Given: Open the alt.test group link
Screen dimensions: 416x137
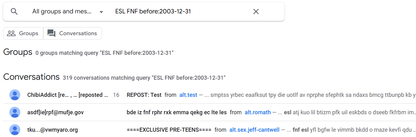Looking at the screenshot, I should click(x=188, y=95).
